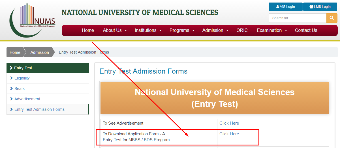
Task: Click the NUMS university logo
Action: (x=33, y=20)
